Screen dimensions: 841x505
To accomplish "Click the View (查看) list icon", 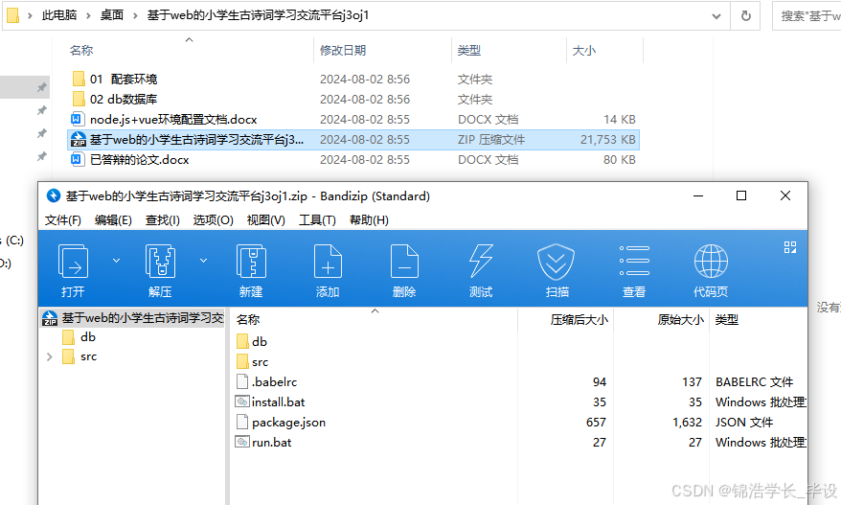I will pos(634,262).
